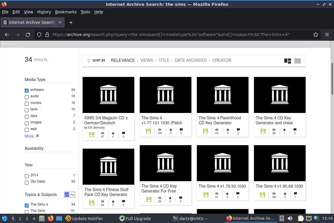Open the Help menu
The height and width of the screenshot is (223, 334).
click(x=99, y=12)
